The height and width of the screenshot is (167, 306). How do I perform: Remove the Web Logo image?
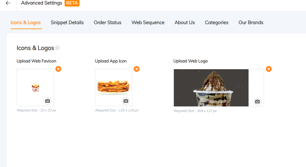click(x=269, y=69)
